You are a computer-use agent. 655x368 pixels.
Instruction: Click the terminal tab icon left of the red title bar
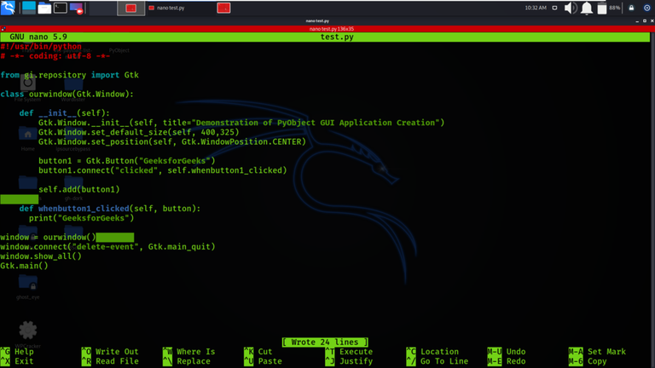[3, 29]
